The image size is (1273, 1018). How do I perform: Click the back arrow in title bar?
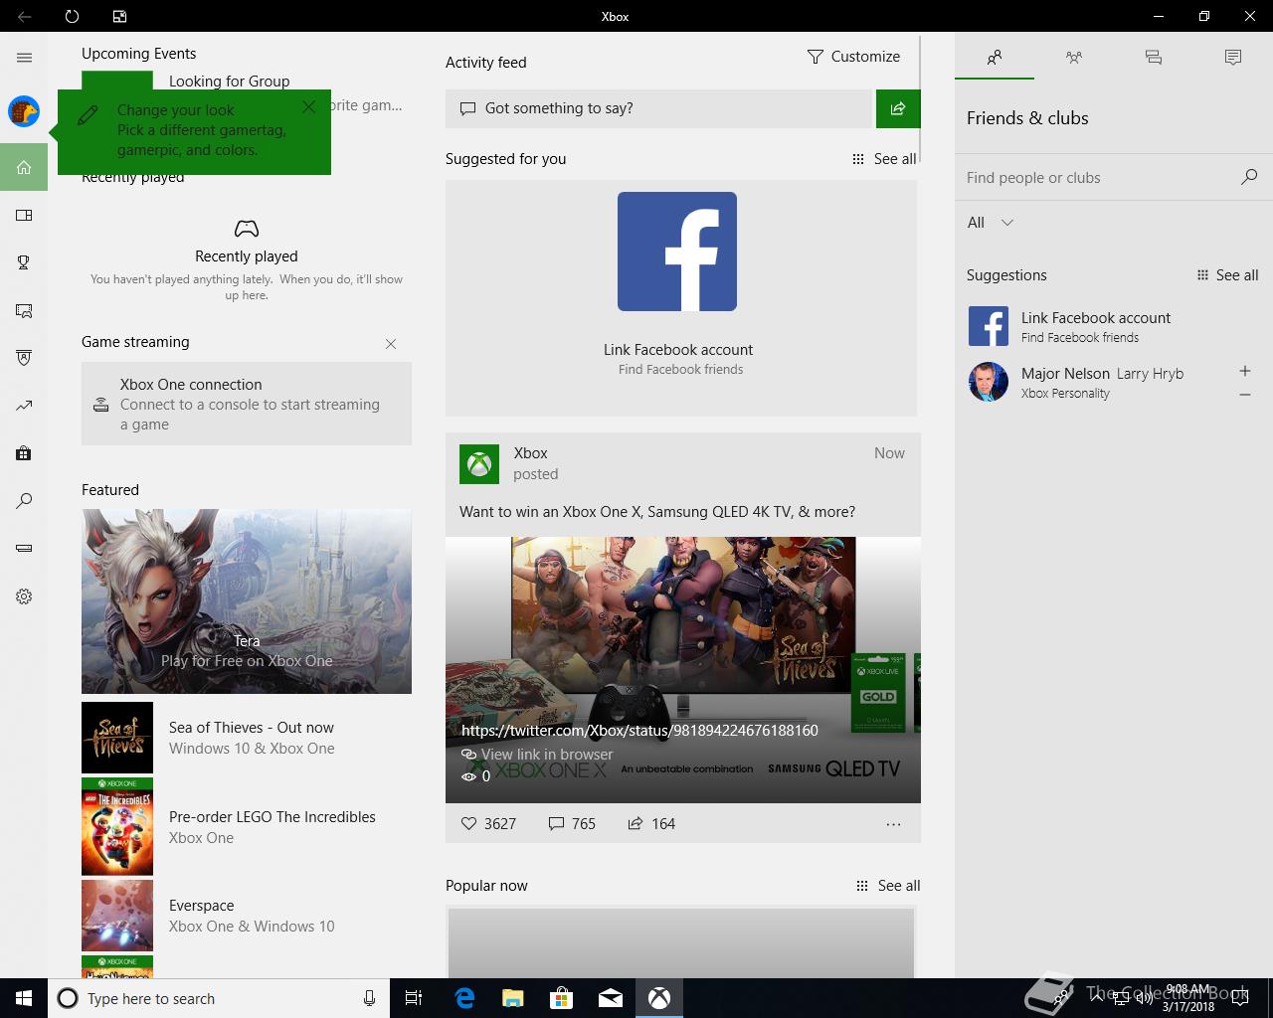click(x=24, y=16)
